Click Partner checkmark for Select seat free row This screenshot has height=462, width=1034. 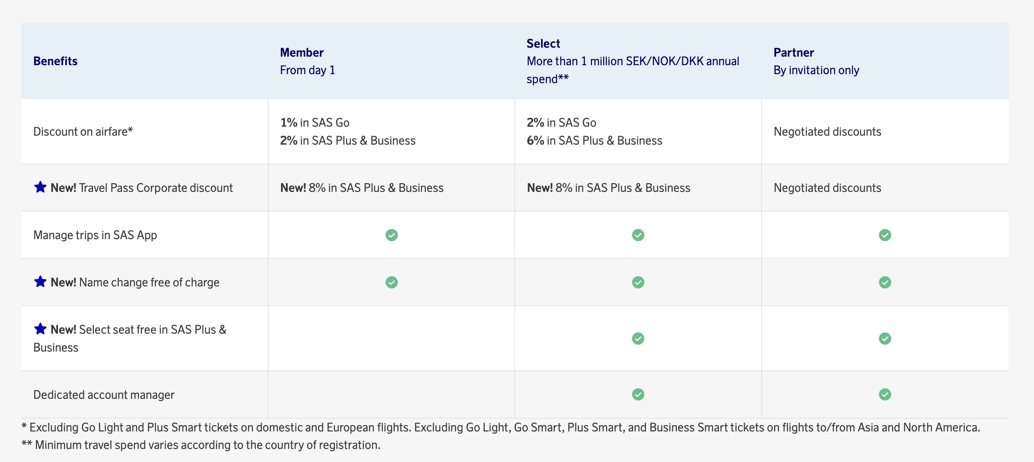[x=885, y=339]
